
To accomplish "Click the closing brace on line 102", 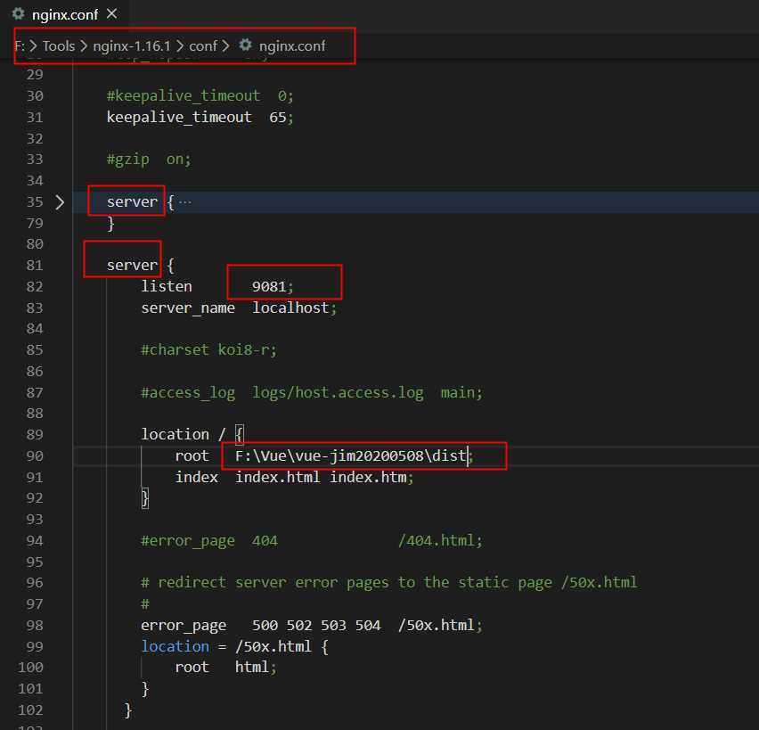I will pos(127,710).
